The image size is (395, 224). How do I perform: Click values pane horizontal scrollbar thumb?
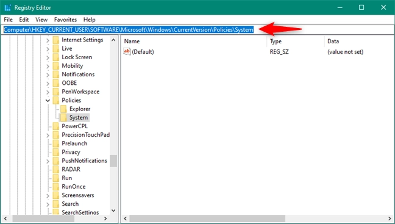tap(207, 219)
